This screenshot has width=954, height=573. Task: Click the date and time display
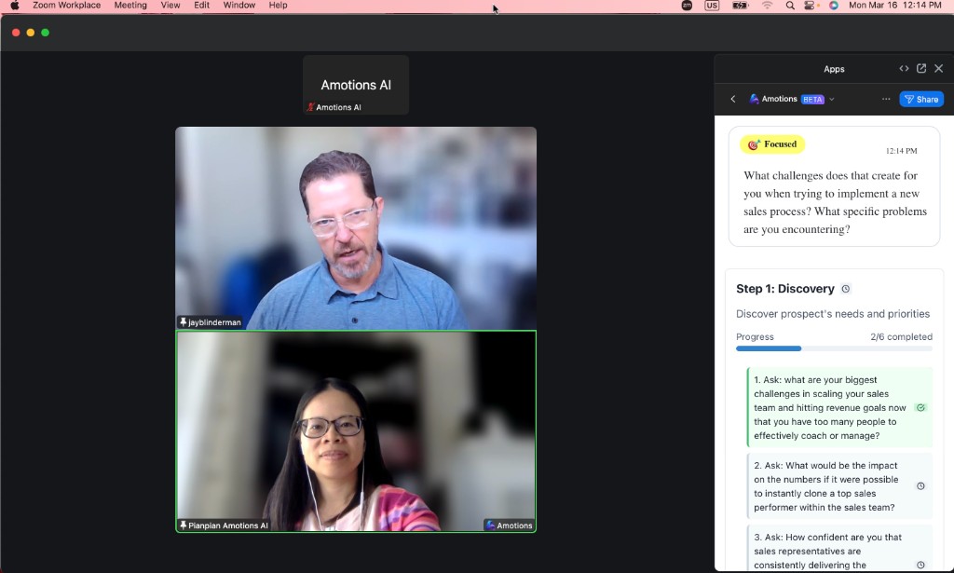(894, 5)
